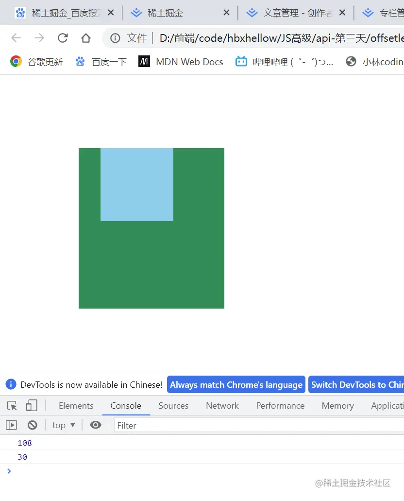Screen dimensions: 404x501
Task: Toggle the inspect element picker tool
Action: tap(12, 405)
